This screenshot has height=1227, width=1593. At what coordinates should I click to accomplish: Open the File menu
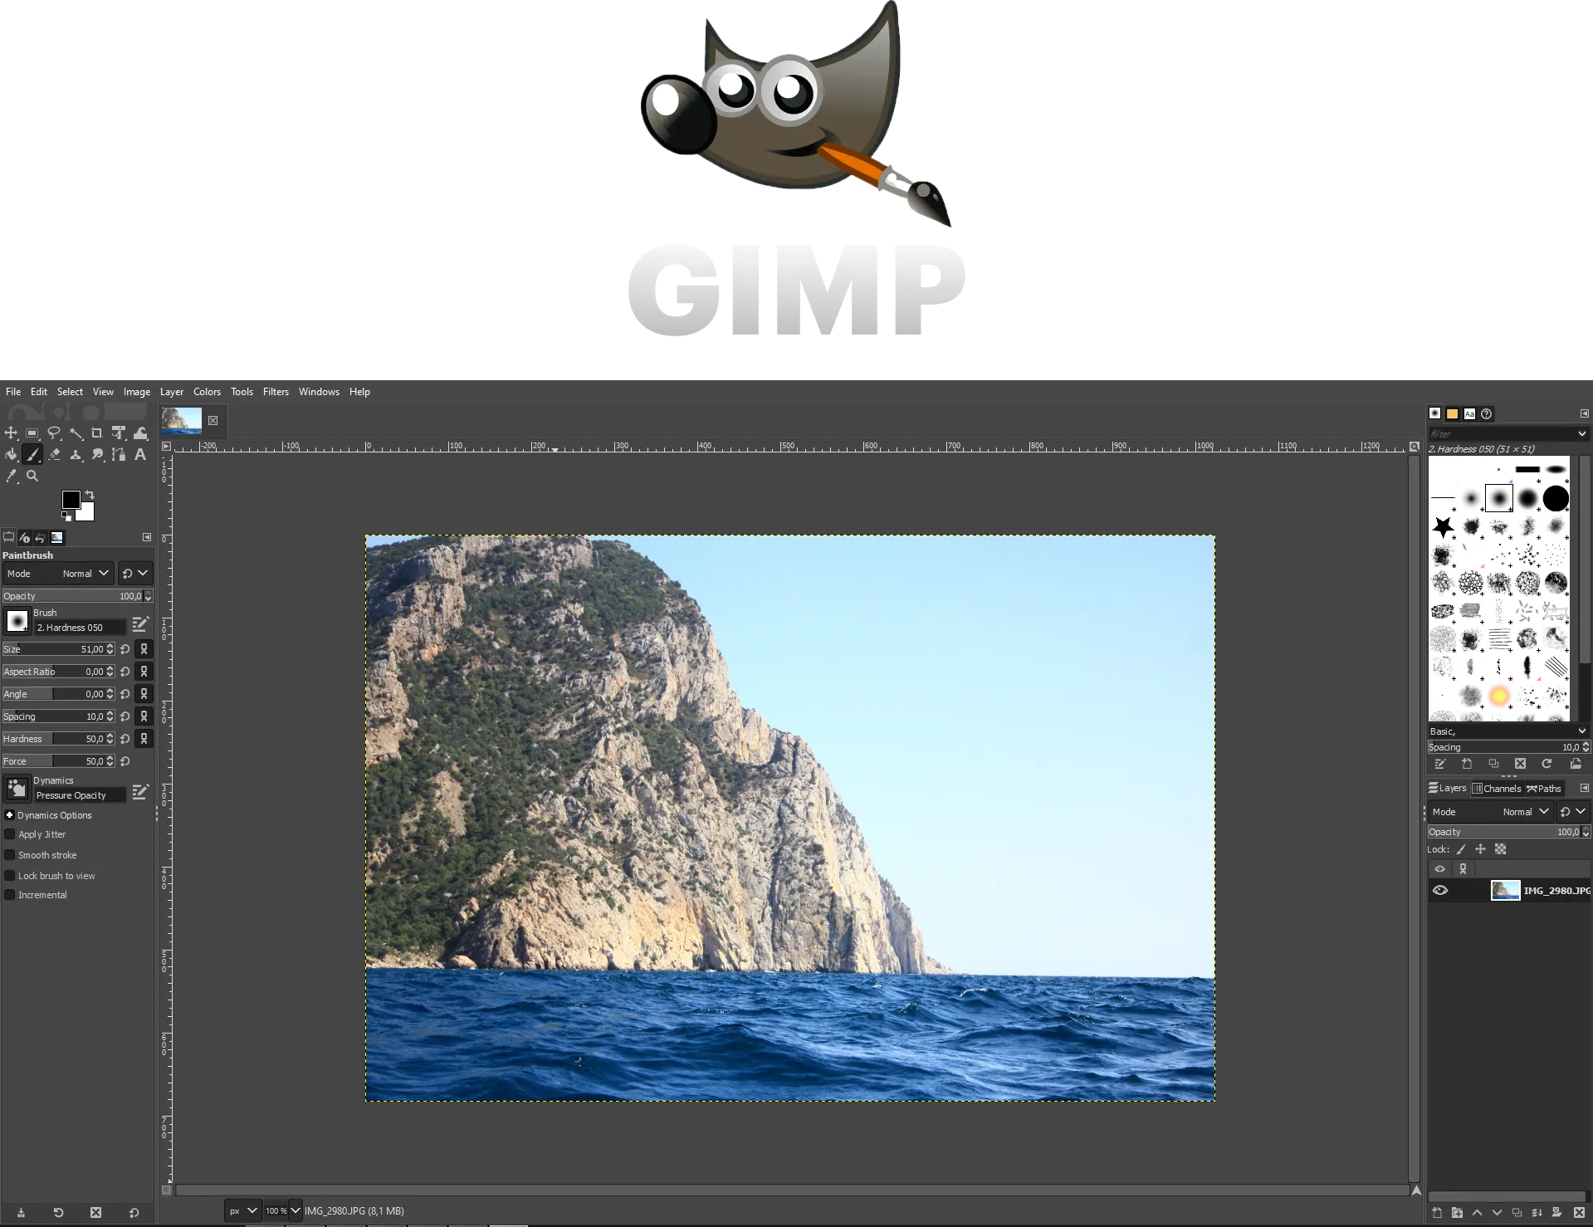pos(13,392)
